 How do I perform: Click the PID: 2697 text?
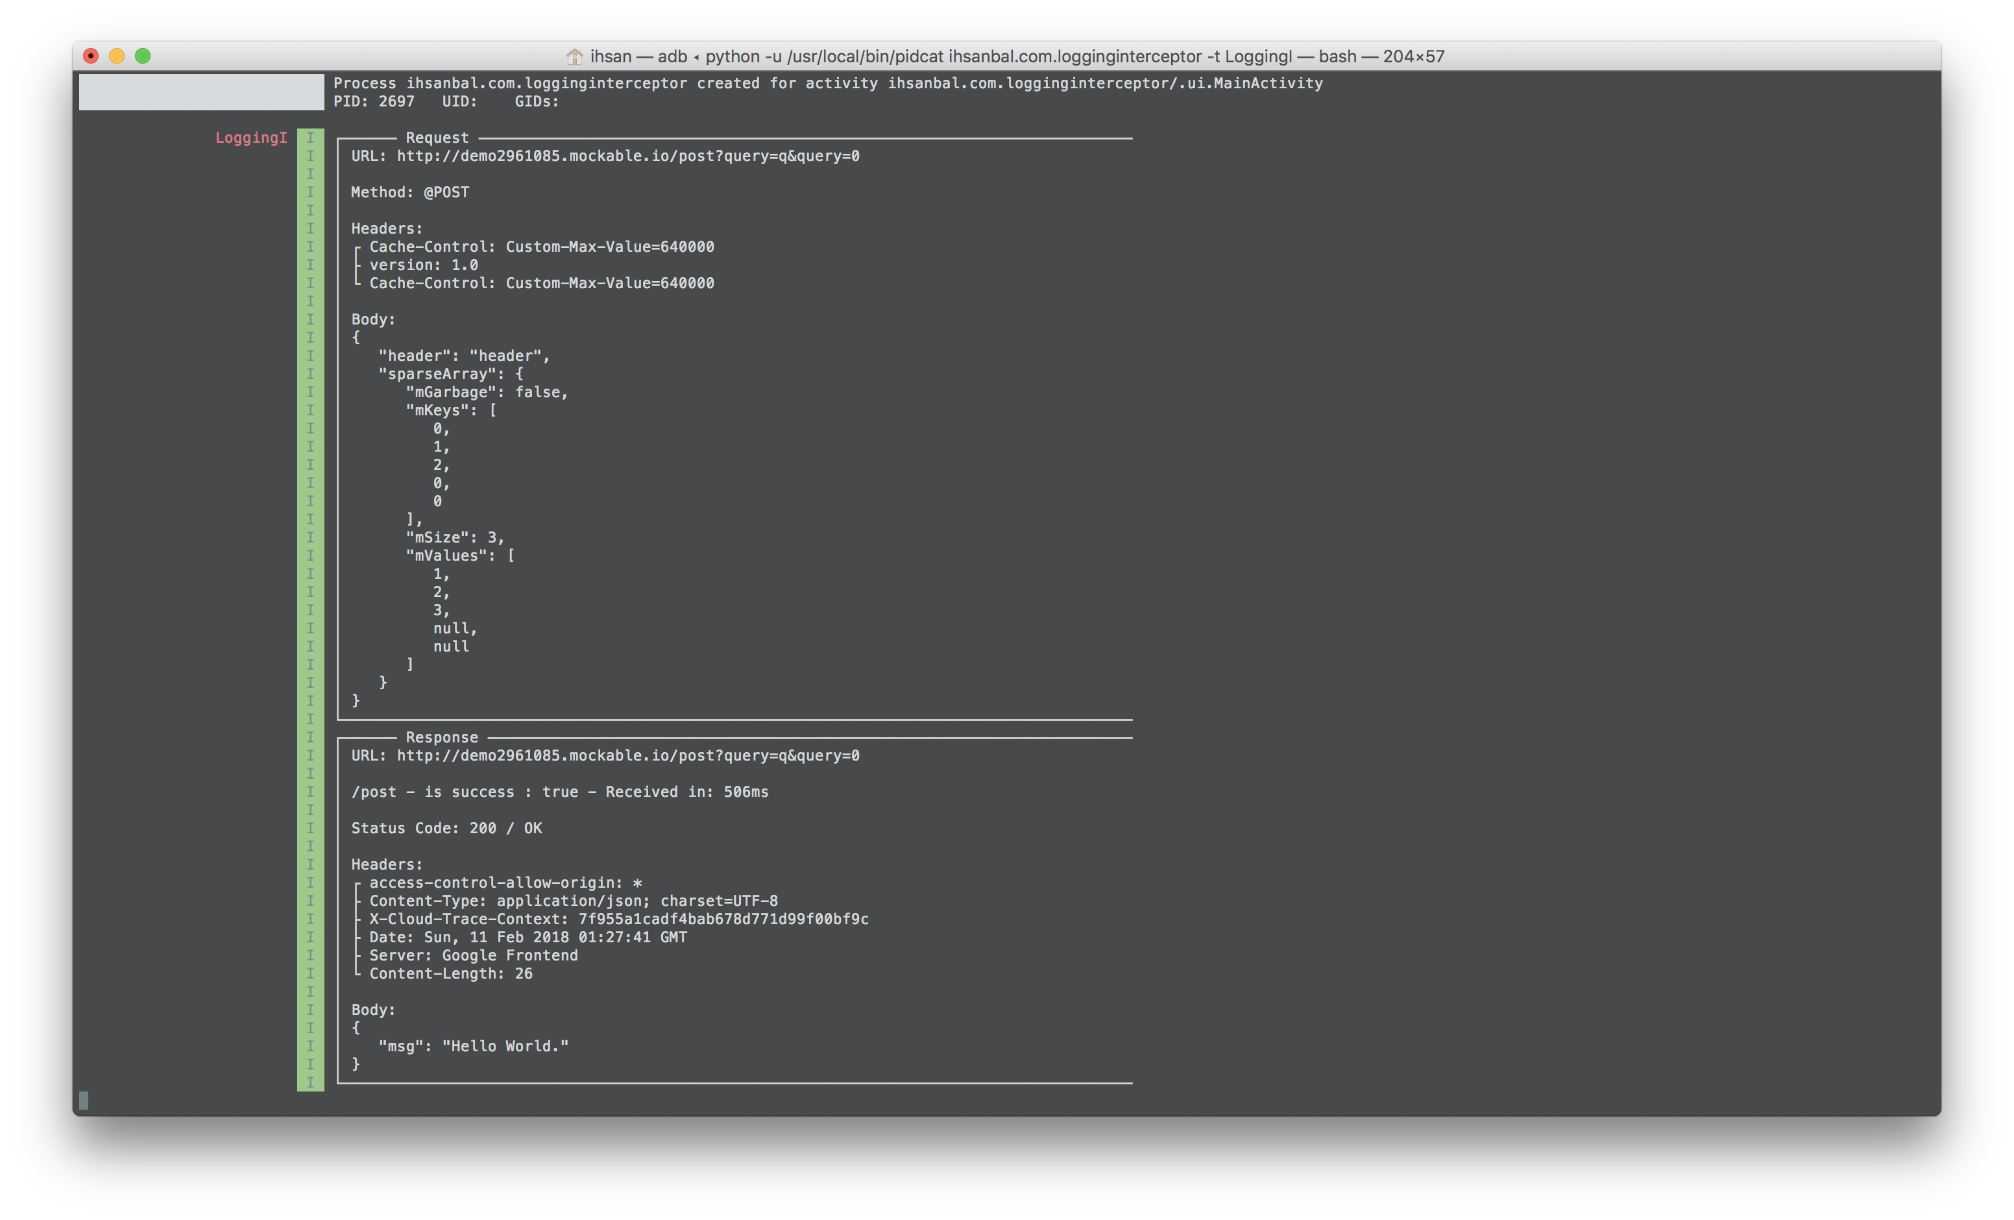pyautogui.click(x=374, y=101)
